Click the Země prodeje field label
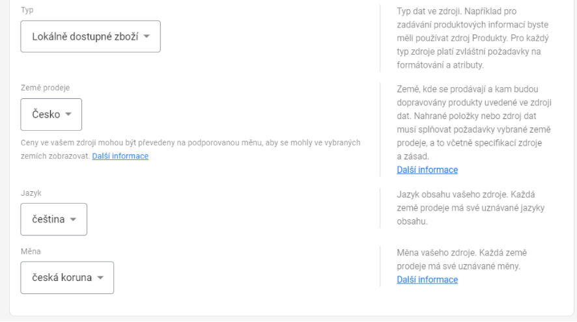The image size is (577, 322). 46,87
